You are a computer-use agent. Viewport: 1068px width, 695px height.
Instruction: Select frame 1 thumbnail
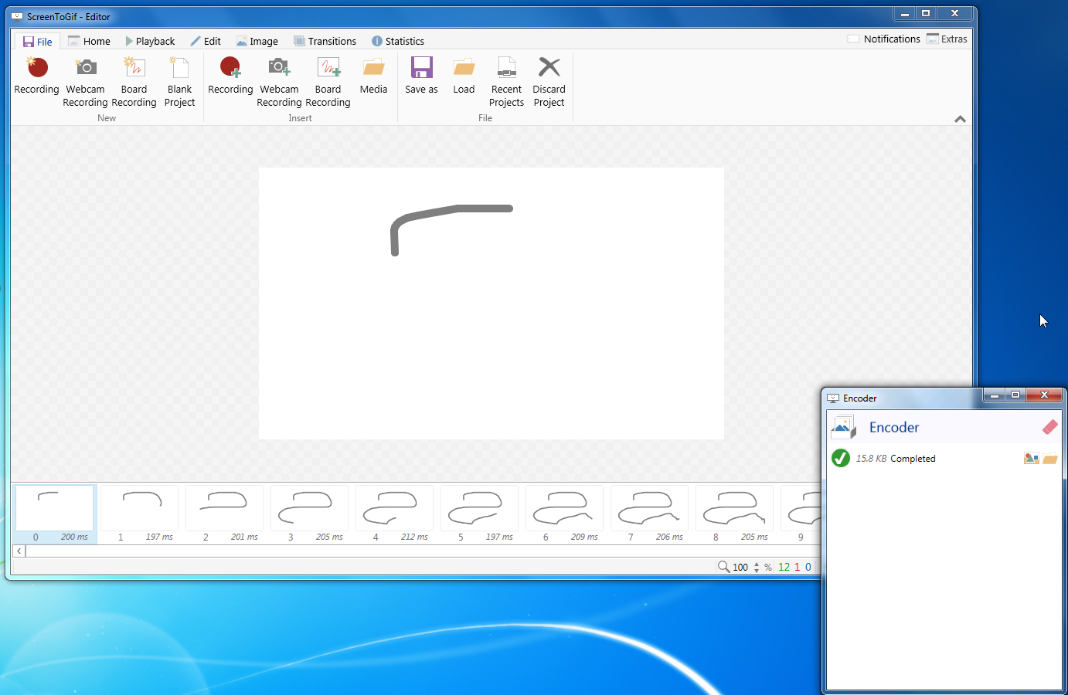pyautogui.click(x=140, y=514)
